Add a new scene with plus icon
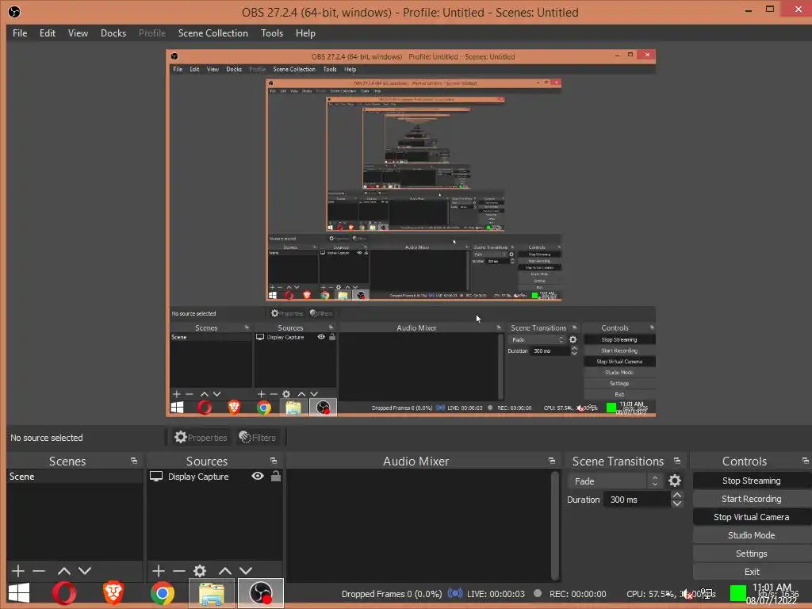The width and height of the screenshot is (812, 609). pyautogui.click(x=18, y=571)
